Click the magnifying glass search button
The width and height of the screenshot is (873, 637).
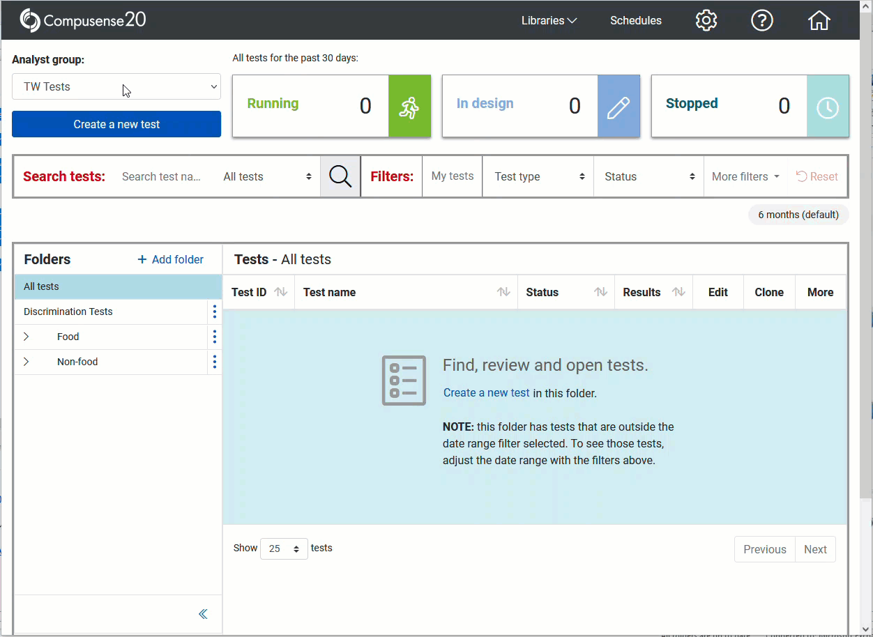click(x=340, y=176)
